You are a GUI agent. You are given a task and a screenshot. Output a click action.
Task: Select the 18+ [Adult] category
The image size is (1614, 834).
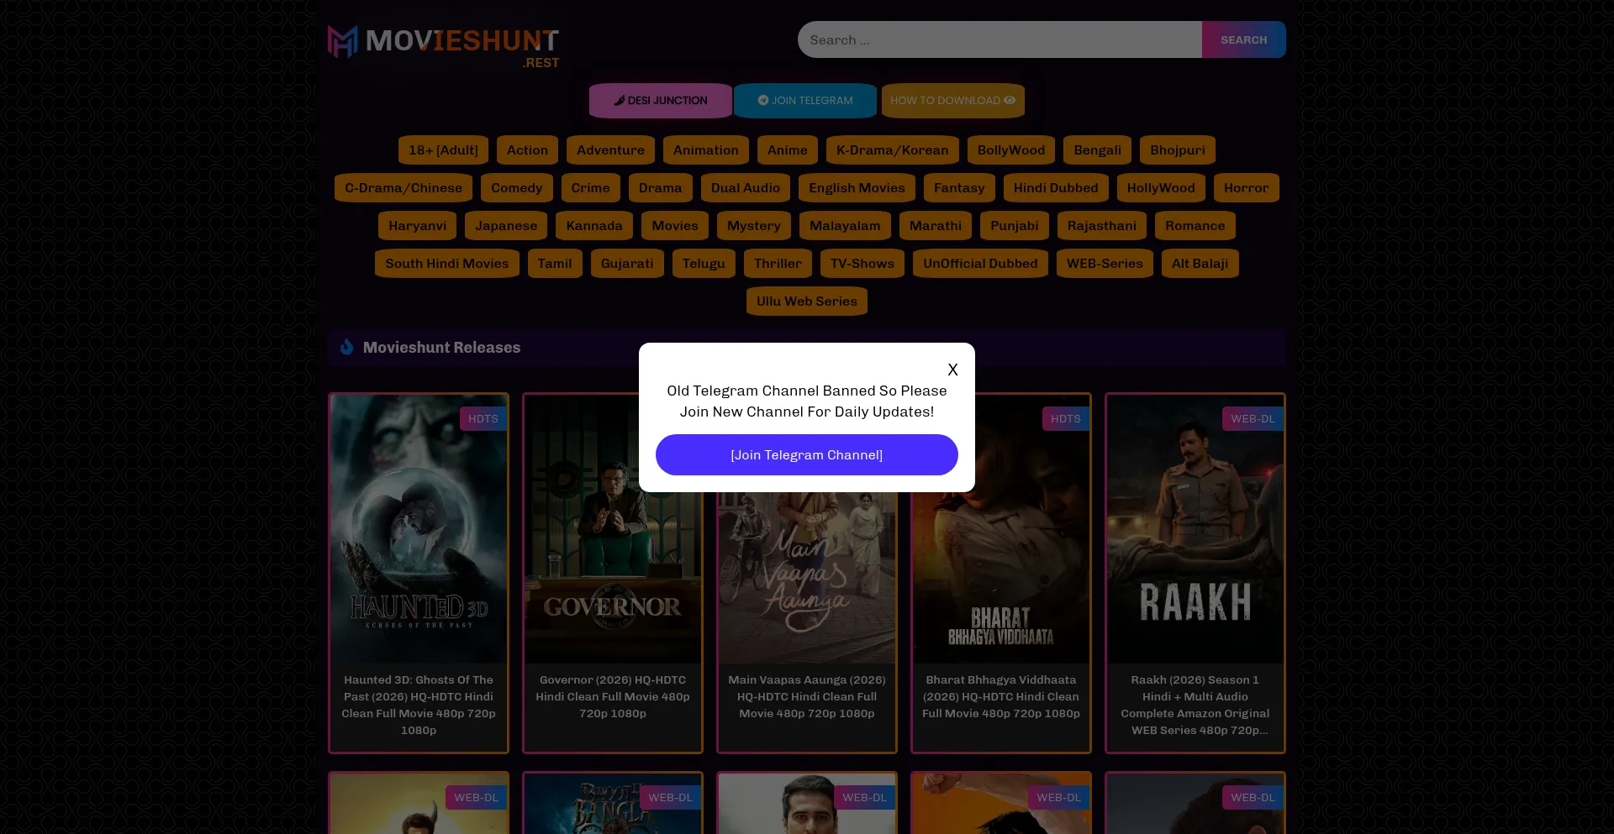pyautogui.click(x=443, y=150)
